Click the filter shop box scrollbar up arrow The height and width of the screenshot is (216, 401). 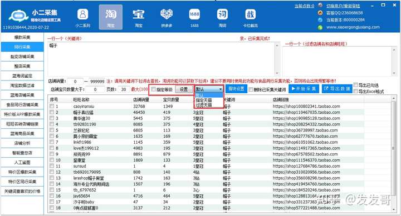click(x=394, y=50)
